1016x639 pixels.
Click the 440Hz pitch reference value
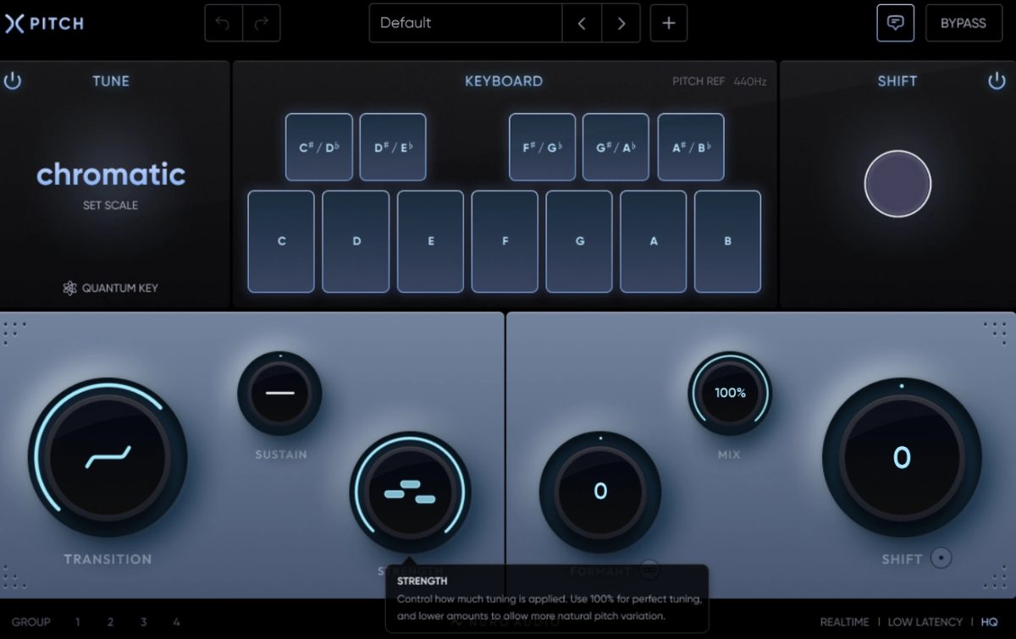click(750, 82)
